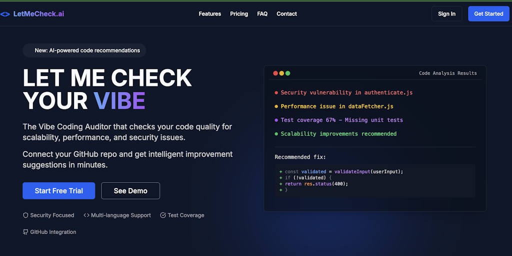The height and width of the screenshot is (256, 512).
Task: Click the yellow bullet before Performance issue
Action: click(x=276, y=106)
